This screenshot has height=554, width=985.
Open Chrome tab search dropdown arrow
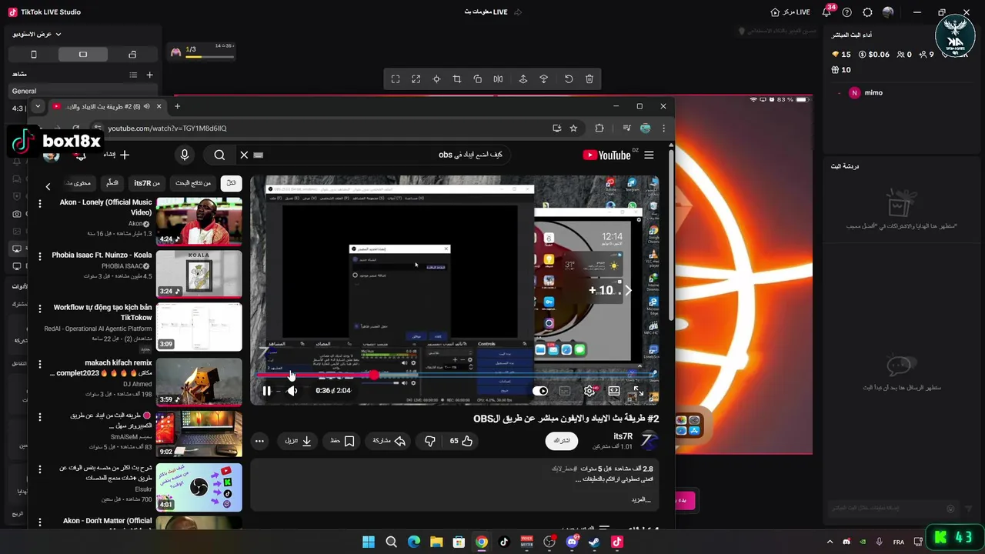click(x=38, y=106)
